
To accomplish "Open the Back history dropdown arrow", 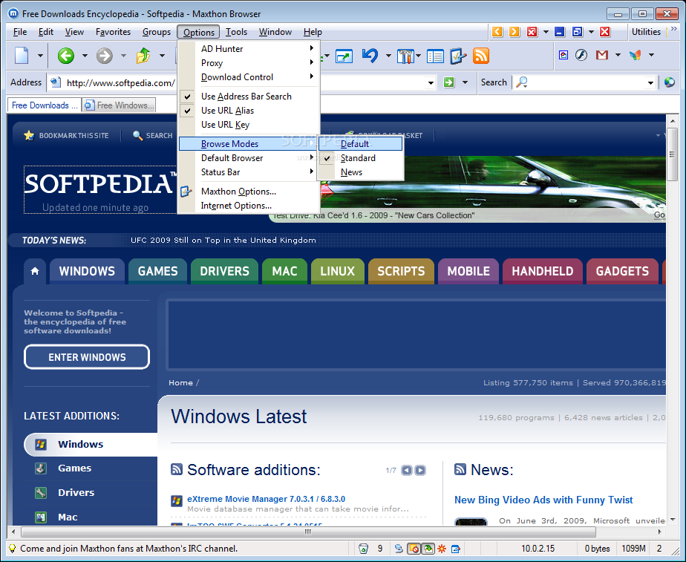I will 85,56.
